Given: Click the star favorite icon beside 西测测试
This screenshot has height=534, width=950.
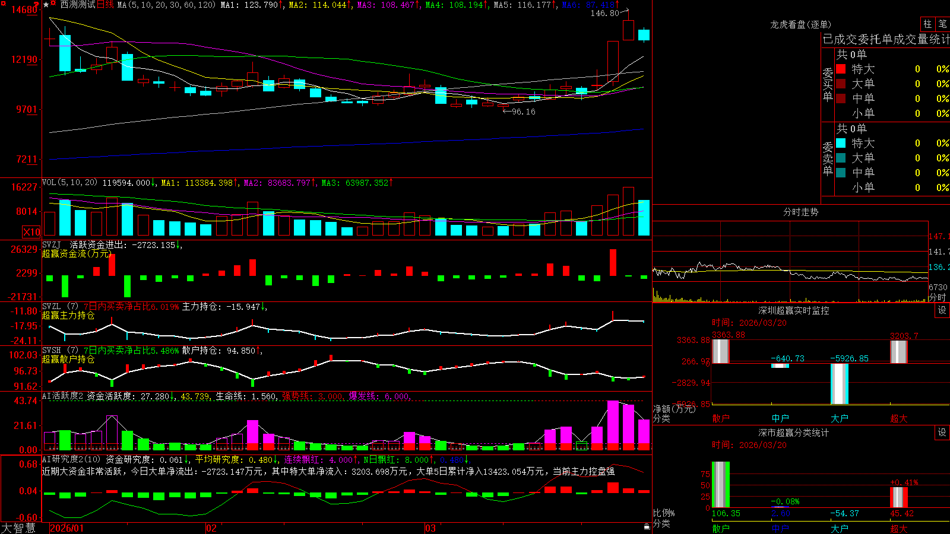Looking at the screenshot, I should pyautogui.click(x=46, y=5).
